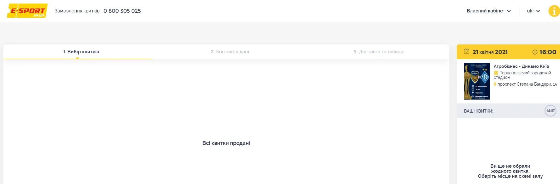The image size is (560, 184).
Task: Switch to the 2. Контактні дані tab
Action: tap(230, 52)
